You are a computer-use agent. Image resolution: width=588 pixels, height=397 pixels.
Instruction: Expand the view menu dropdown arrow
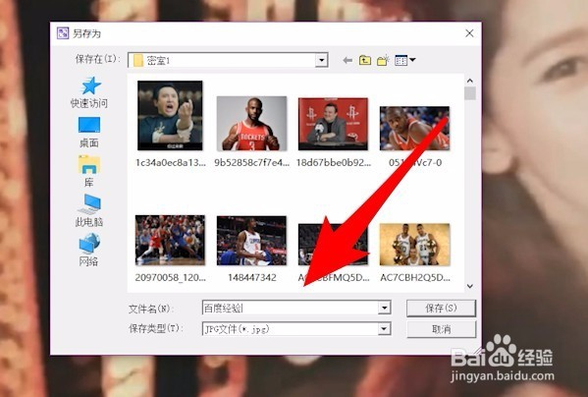[412, 60]
